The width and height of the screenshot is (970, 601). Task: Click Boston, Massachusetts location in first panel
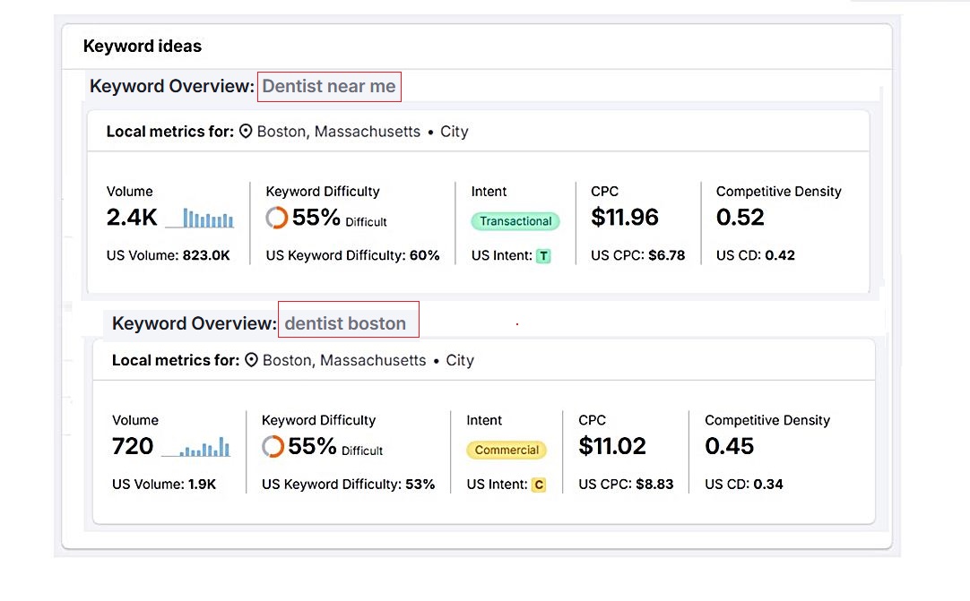pos(338,132)
